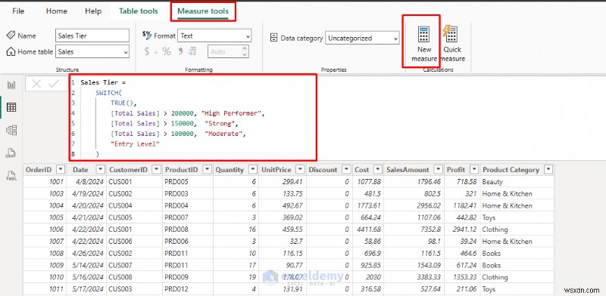Click the decimal places icon
606x296 pixels.
[192, 51]
